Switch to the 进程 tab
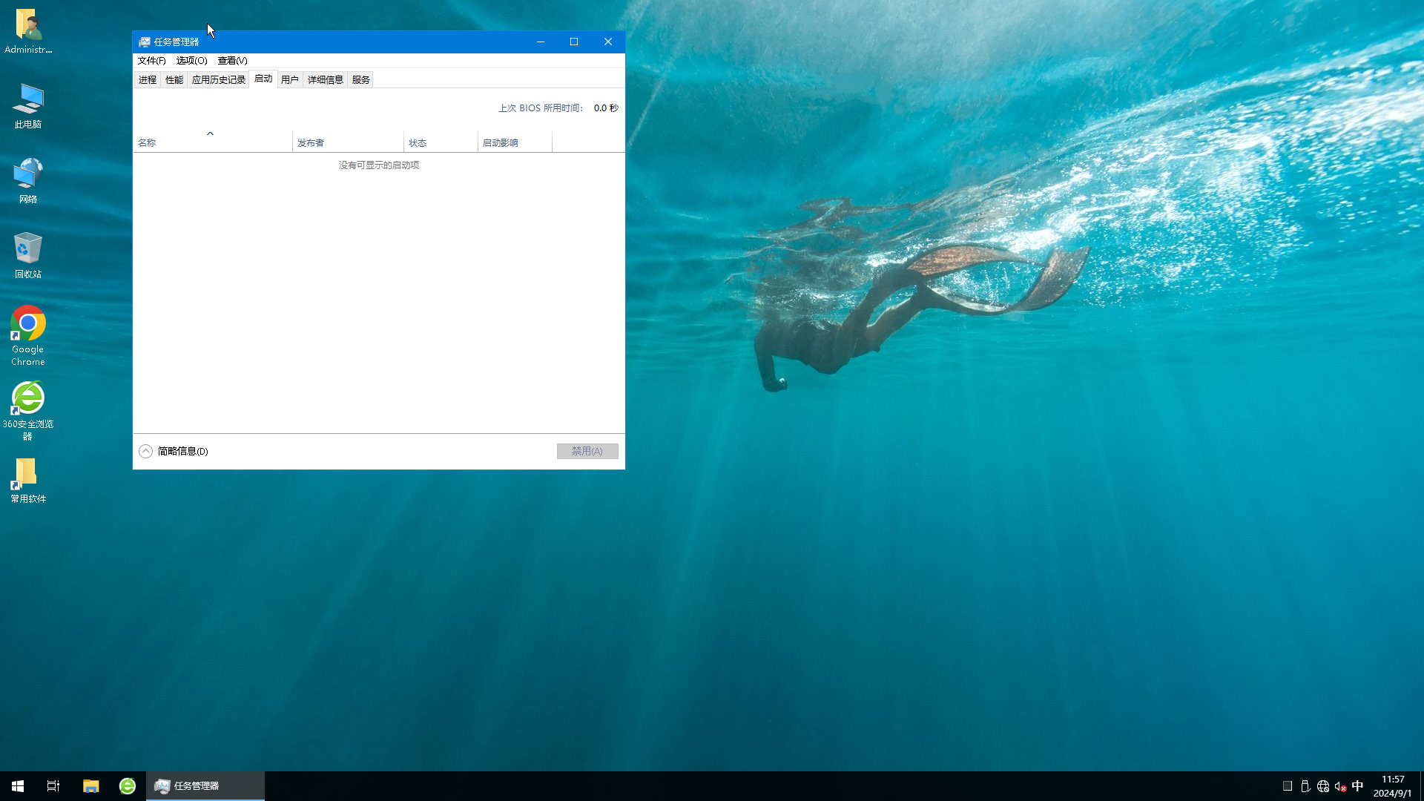The height and width of the screenshot is (801, 1424). tap(148, 80)
